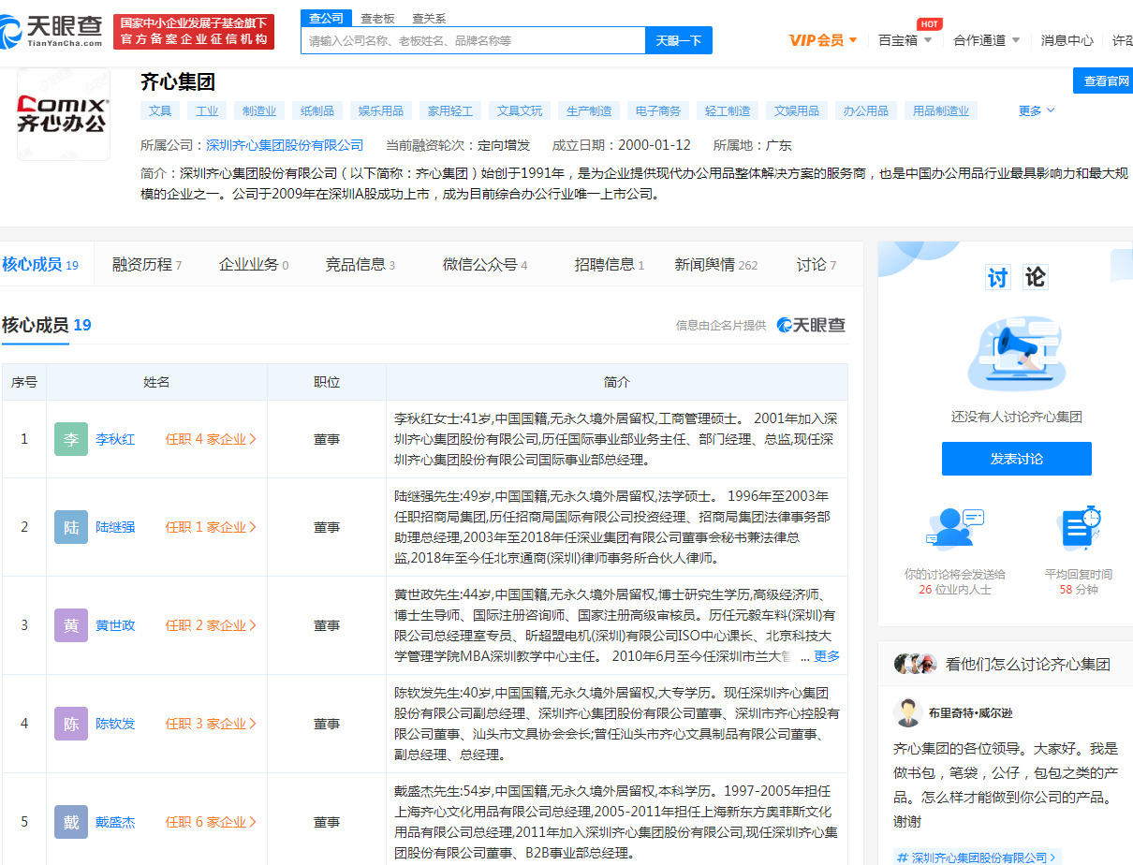
Task: Open 戴盛杰 profile link
Action: tap(115, 822)
